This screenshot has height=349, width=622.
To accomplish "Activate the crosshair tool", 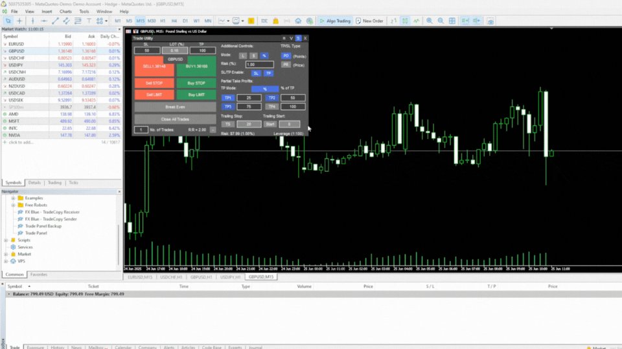I will point(19,21).
